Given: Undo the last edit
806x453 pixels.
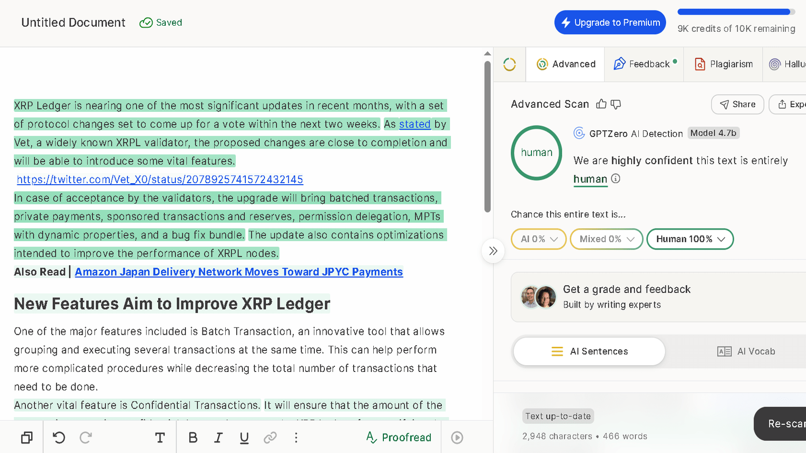Looking at the screenshot, I should pyautogui.click(x=59, y=437).
